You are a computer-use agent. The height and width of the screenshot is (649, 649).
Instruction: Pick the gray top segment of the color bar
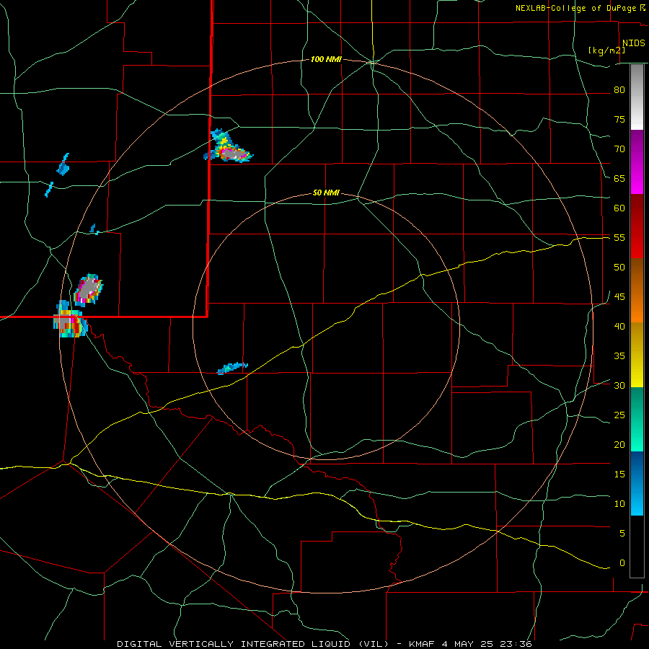[637, 97]
